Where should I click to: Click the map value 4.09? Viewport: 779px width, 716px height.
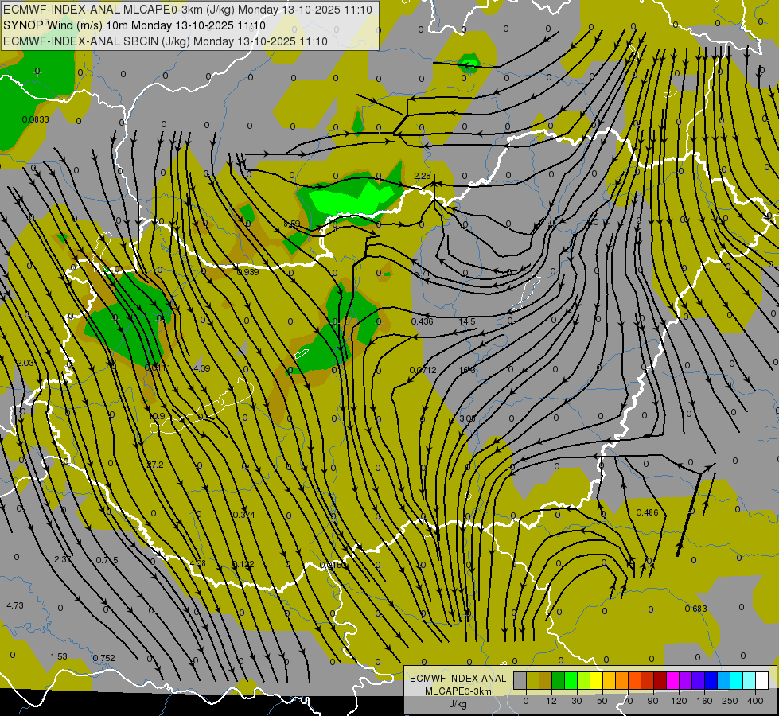pyautogui.click(x=201, y=368)
